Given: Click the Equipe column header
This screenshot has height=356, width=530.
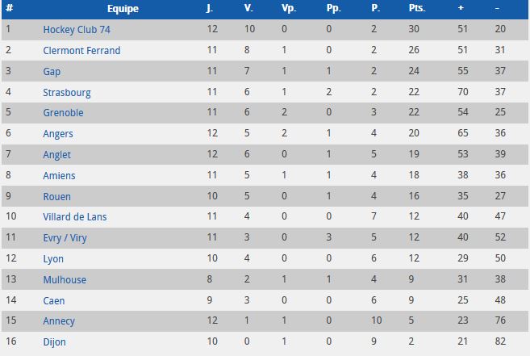Looking at the screenshot, I should pos(123,9).
